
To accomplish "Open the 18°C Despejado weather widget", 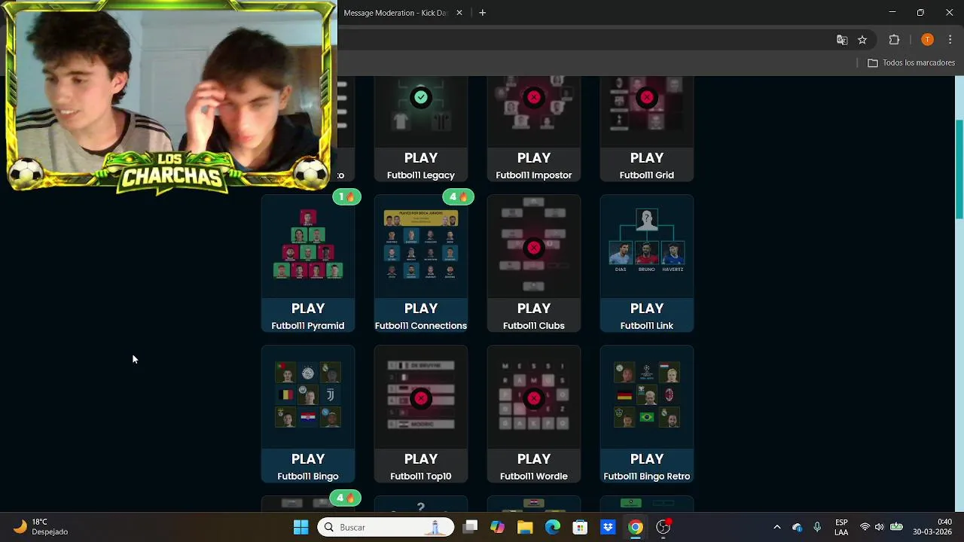I will tap(41, 527).
